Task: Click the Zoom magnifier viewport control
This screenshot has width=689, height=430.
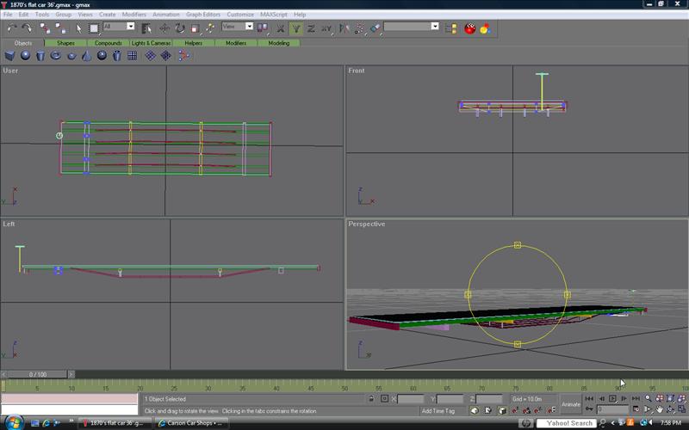Action: click(649, 398)
